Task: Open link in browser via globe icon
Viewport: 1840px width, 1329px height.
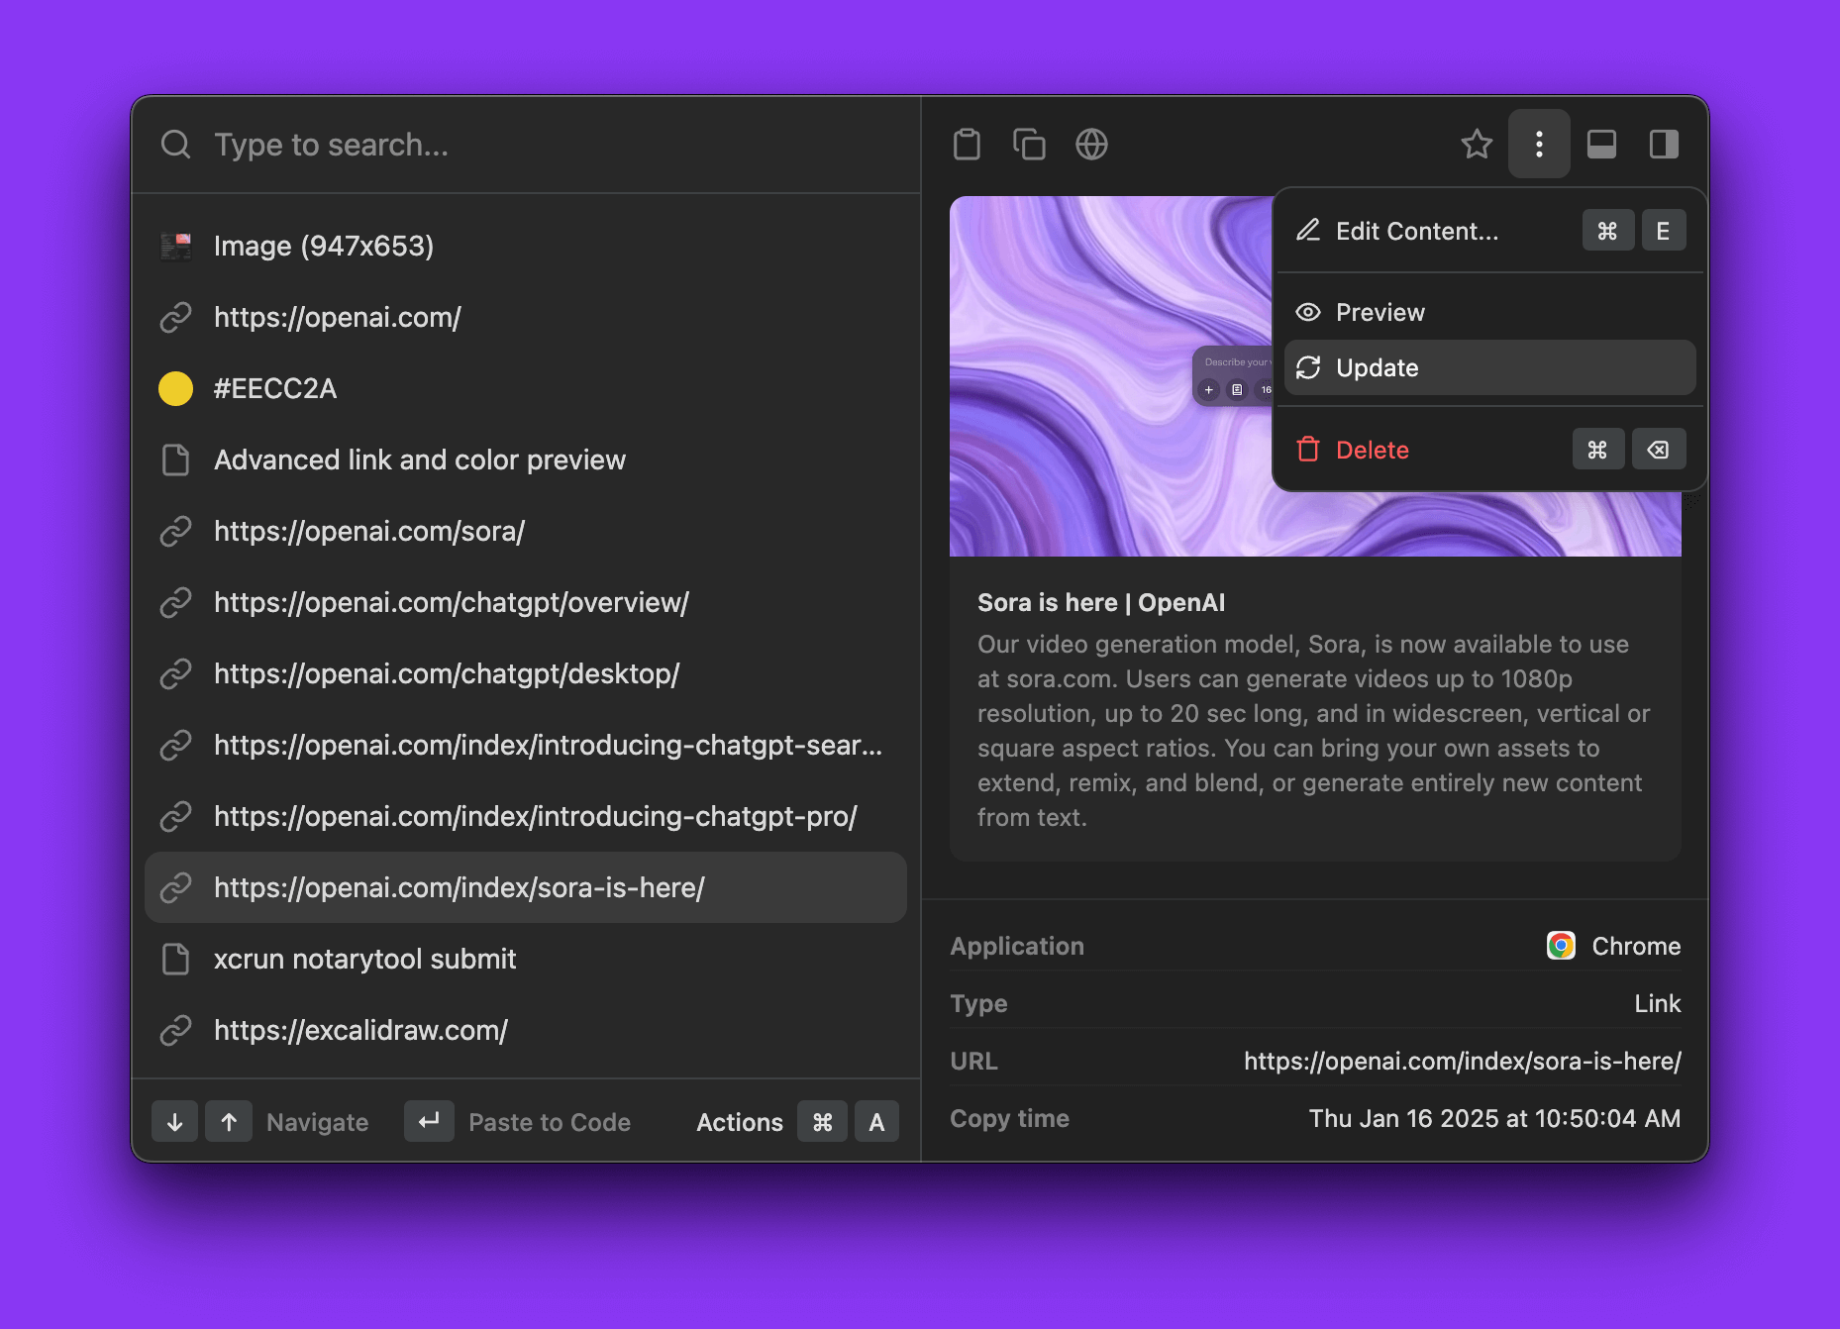Action: pyautogui.click(x=1091, y=145)
